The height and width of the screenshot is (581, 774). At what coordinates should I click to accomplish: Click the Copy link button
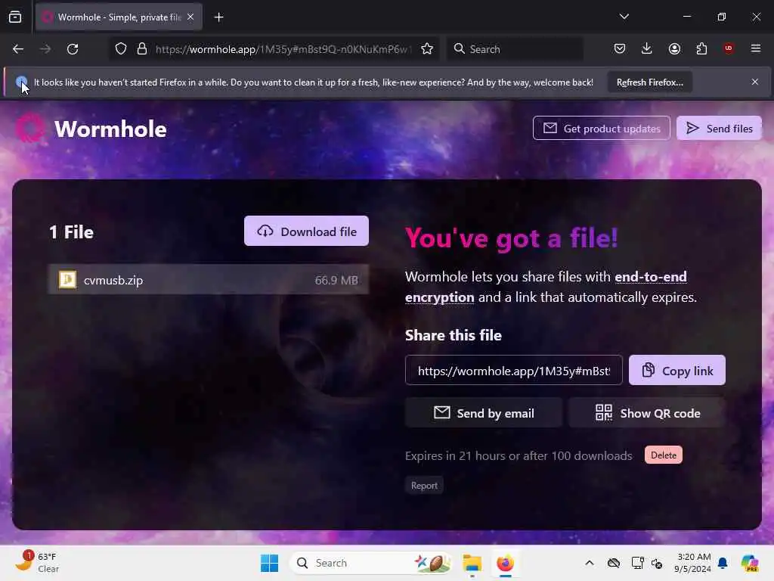pyautogui.click(x=676, y=371)
